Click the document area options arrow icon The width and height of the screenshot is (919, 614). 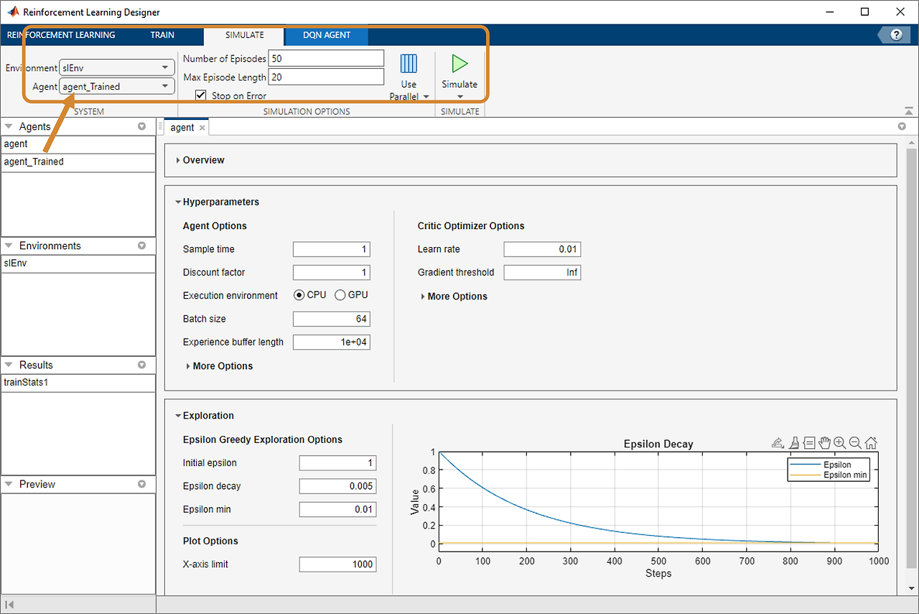902,126
